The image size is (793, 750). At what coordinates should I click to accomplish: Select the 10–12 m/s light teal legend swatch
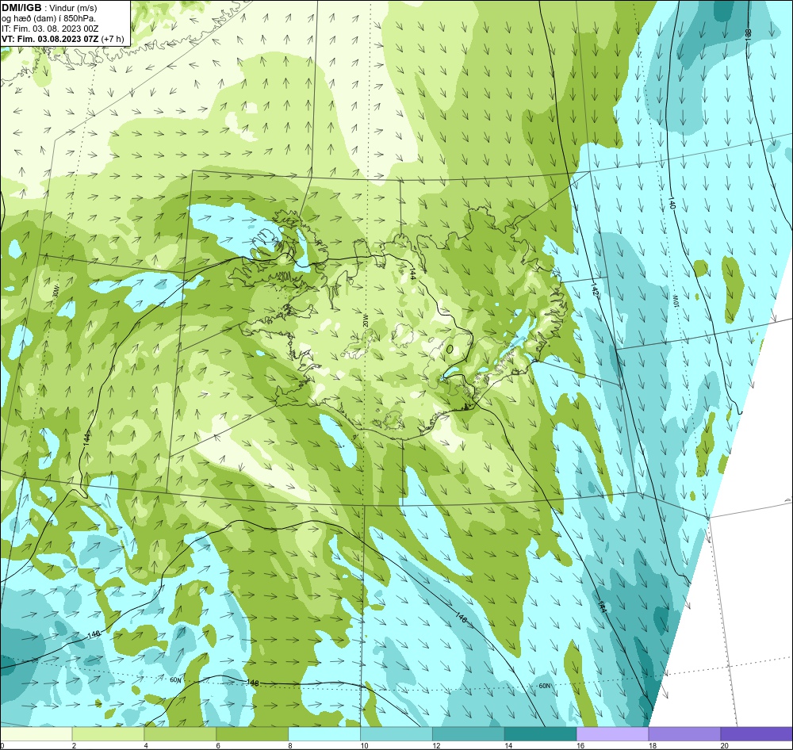point(396,734)
